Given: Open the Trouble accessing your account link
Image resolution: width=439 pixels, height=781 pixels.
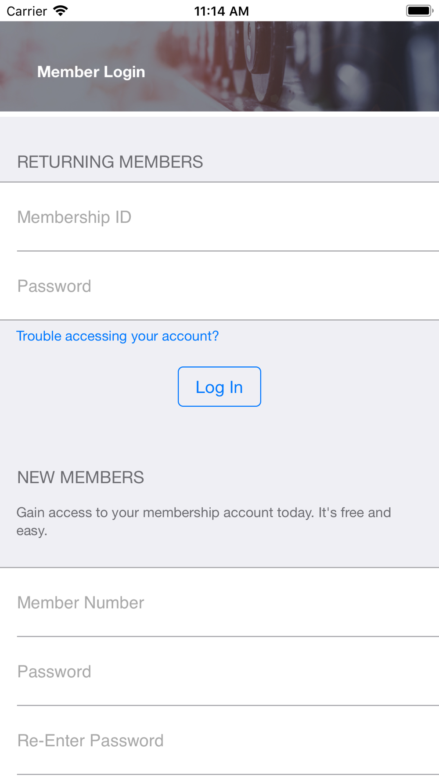Looking at the screenshot, I should [117, 336].
